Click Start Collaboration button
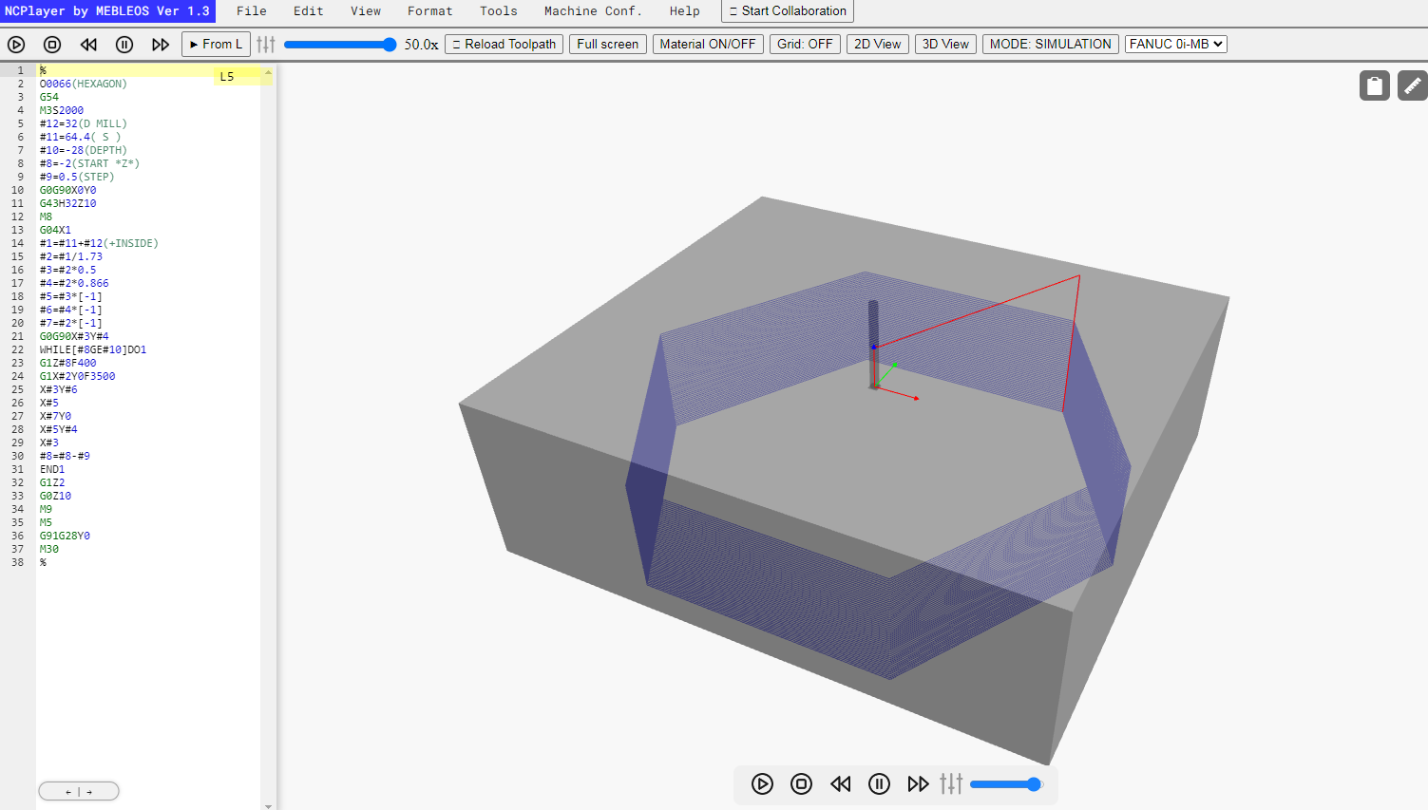Screen dimensions: 1428x810 pyautogui.click(x=788, y=11)
